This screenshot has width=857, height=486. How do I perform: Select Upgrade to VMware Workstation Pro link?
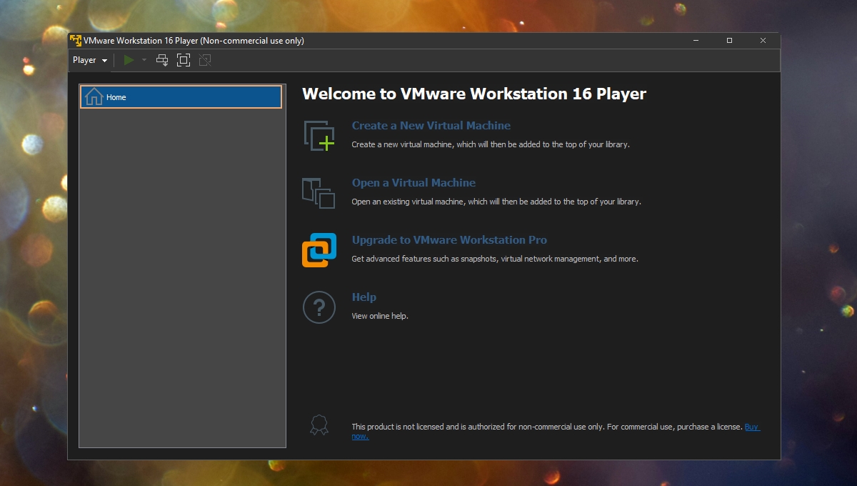coord(449,240)
